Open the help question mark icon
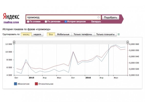 119,35
